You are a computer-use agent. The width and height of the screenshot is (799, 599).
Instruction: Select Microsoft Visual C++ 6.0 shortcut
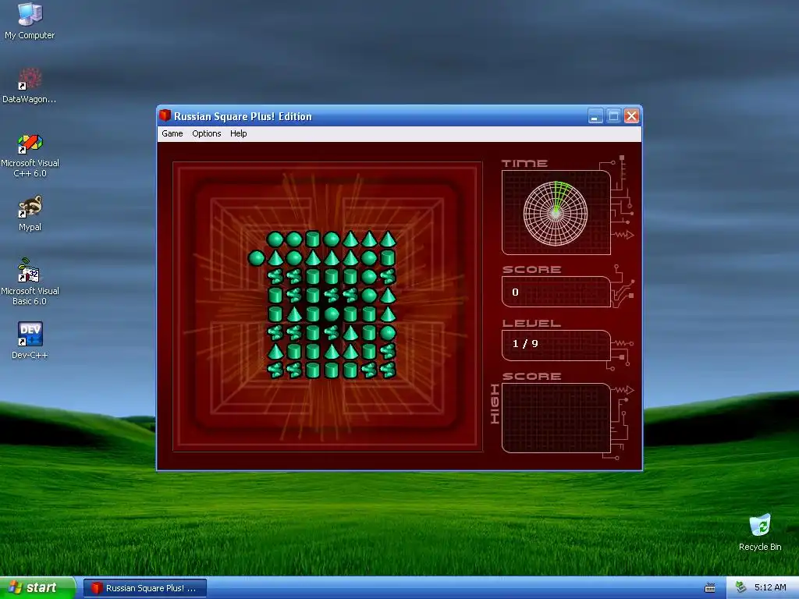[x=30, y=156]
